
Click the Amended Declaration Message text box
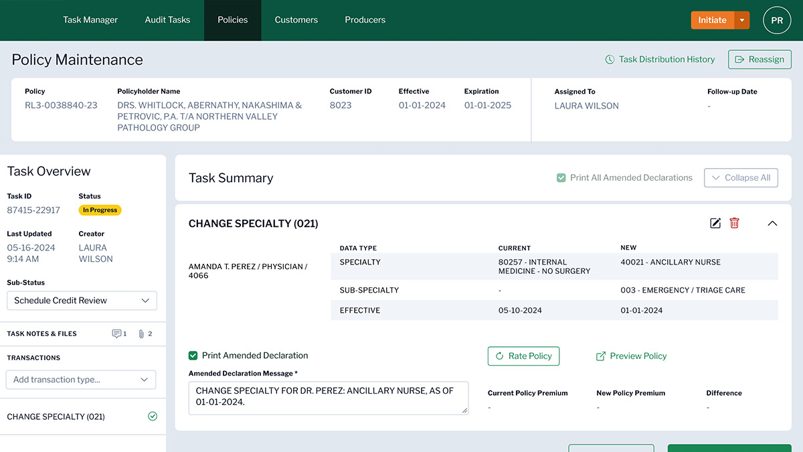coord(329,398)
